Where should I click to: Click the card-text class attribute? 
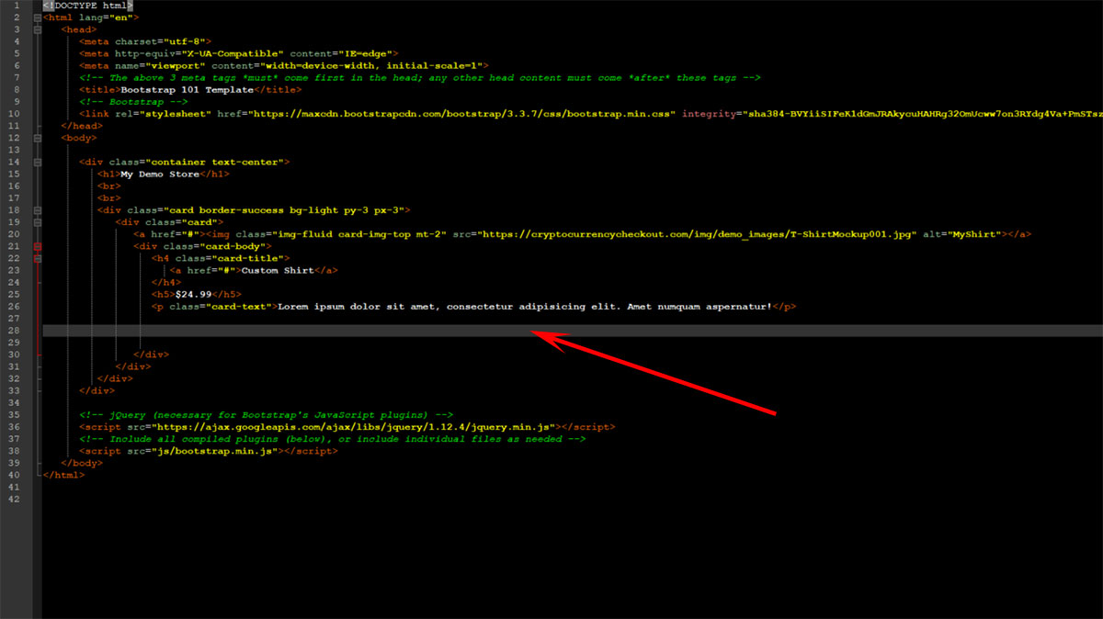coord(221,306)
